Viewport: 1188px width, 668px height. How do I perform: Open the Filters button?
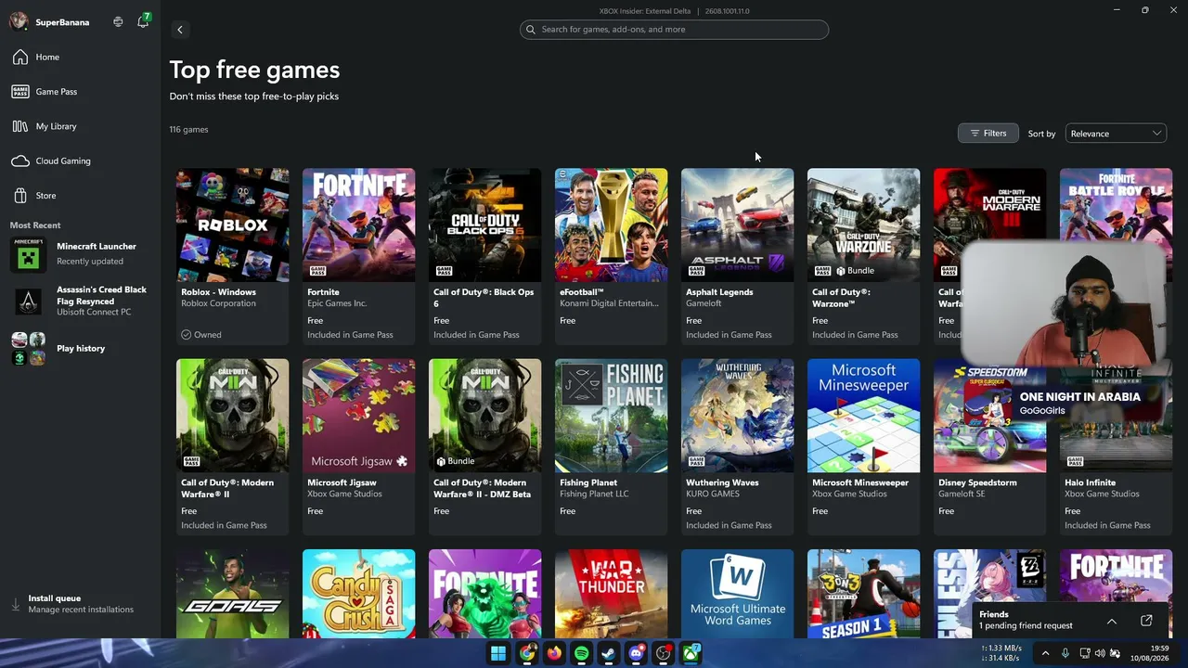(988, 134)
